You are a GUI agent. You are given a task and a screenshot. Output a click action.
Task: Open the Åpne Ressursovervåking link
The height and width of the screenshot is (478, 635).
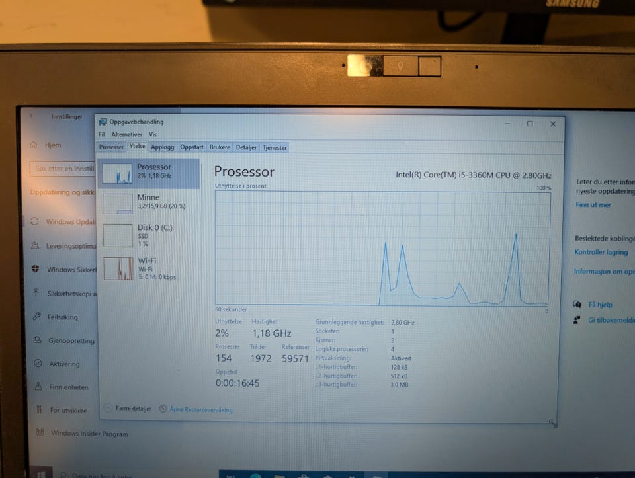coord(201,410)
